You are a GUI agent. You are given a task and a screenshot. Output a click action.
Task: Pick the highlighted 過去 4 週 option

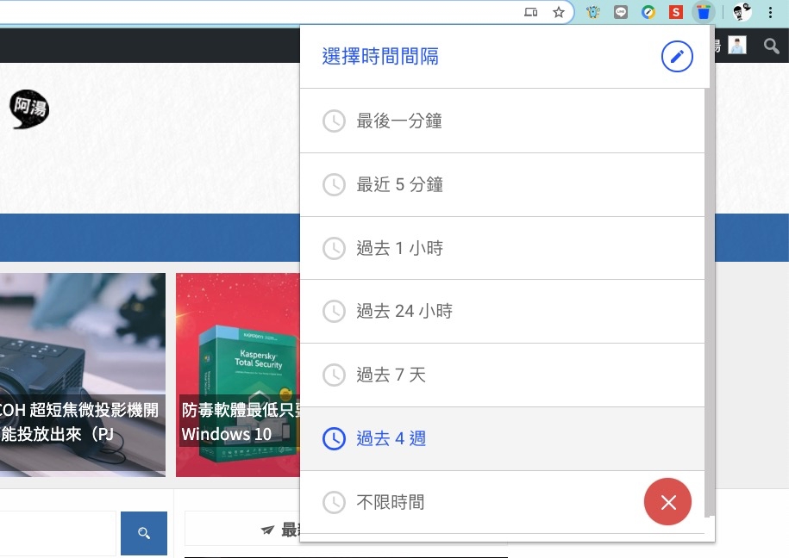point(502,439)
